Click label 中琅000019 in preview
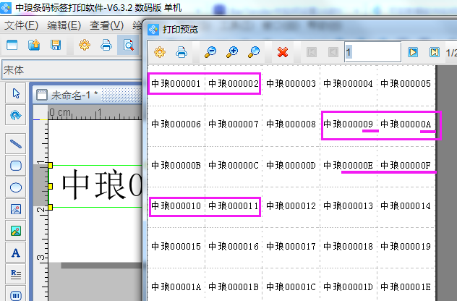The image size is (457, 301). [406, 247]
